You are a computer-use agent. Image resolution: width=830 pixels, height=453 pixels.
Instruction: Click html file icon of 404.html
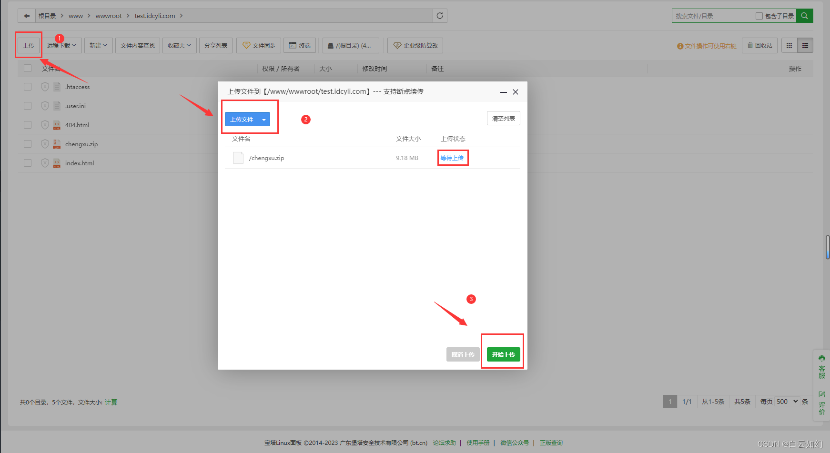point(57,125)
